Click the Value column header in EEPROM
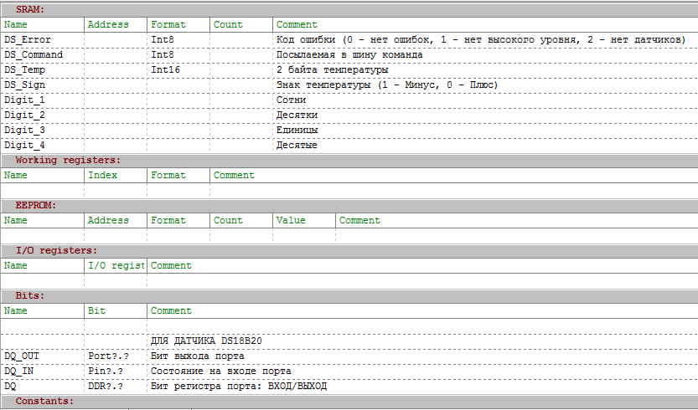This screenshot has height=410, width=698. coord(290,220)
